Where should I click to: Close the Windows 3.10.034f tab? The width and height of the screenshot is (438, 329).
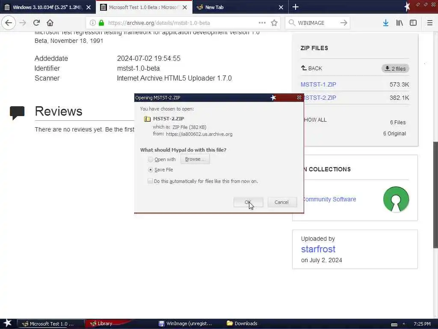89,7
